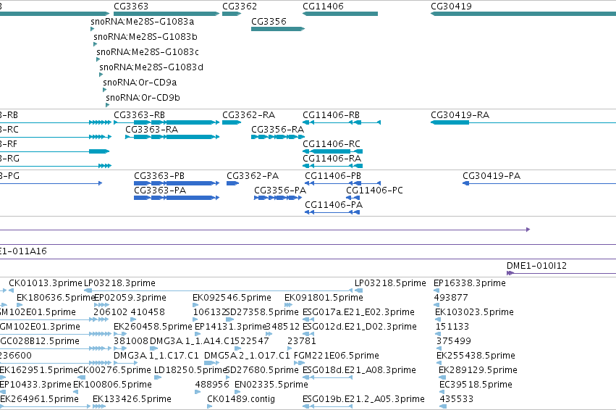Image resolution: width=616 pixels, height=410 pixels.
Task: Click feature 151133
Action: 452,327
